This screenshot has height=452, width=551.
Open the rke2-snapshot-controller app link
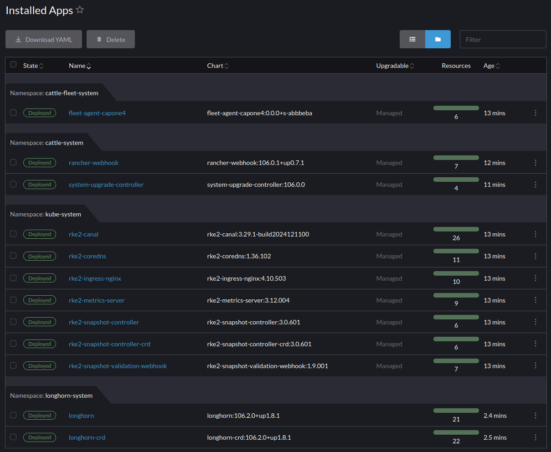(104, 322)
